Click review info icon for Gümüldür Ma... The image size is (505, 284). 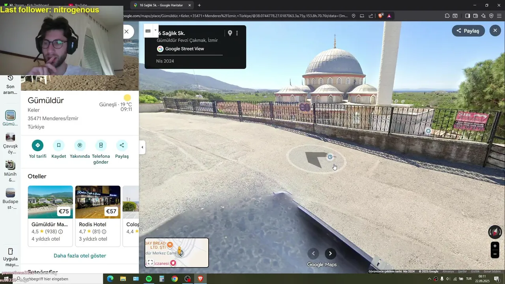[60, 232]
